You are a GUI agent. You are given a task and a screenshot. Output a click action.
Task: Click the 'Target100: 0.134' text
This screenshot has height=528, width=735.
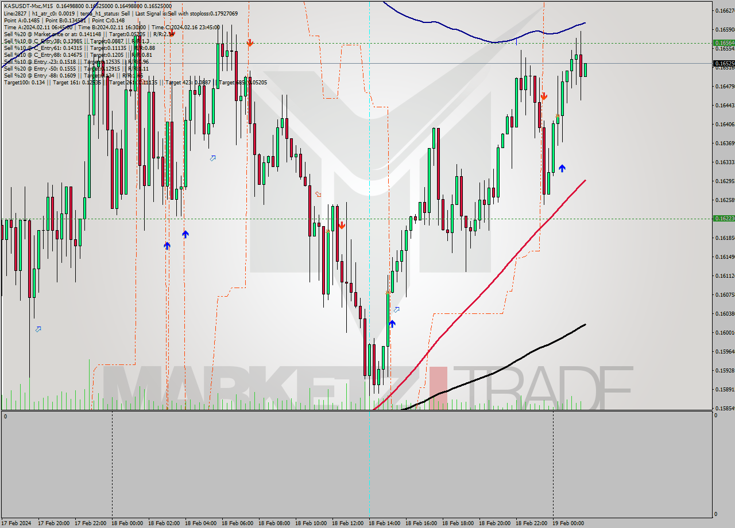click(24, 82)
